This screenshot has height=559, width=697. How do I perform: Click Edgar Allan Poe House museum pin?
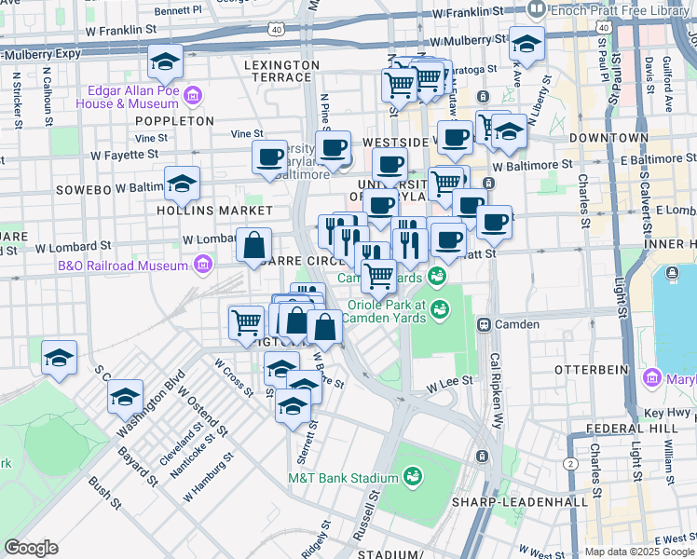[x=193, y=97]
